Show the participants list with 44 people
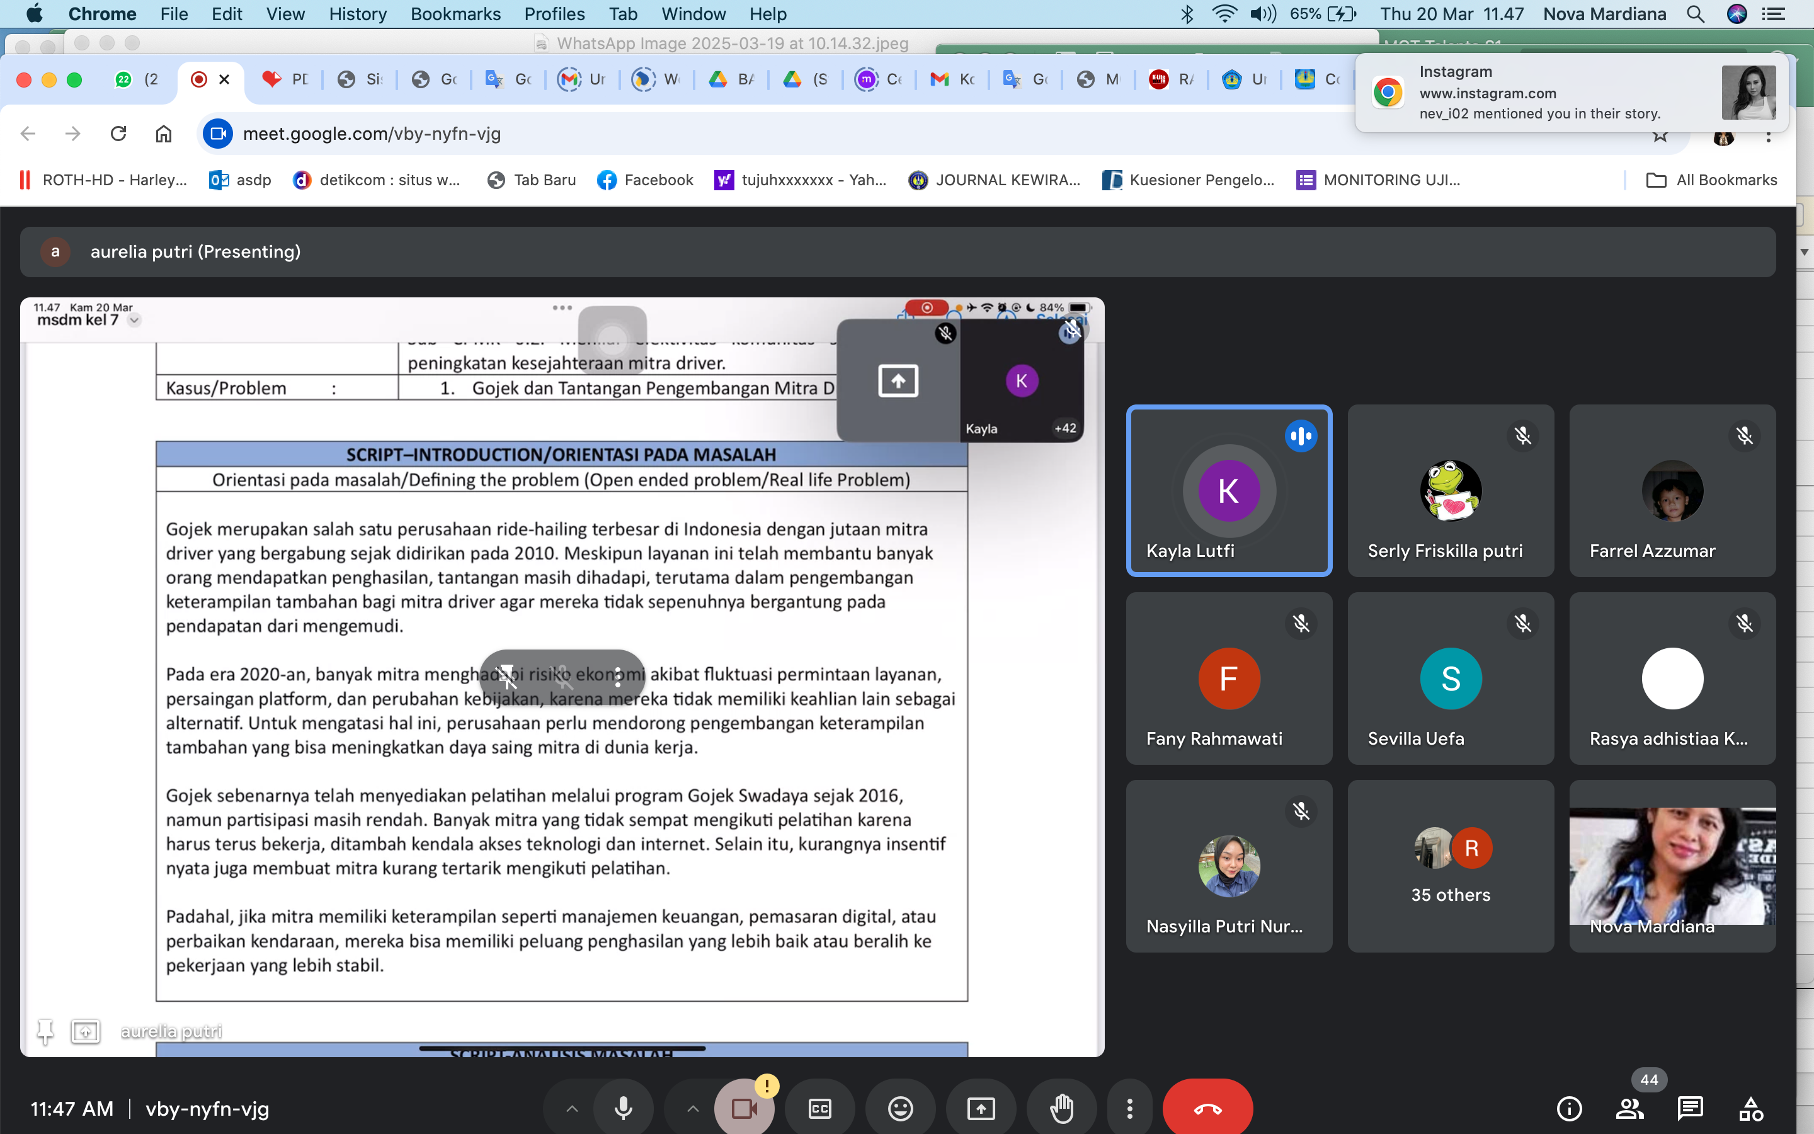 pyautogui.click(x=1629, y=1108)
